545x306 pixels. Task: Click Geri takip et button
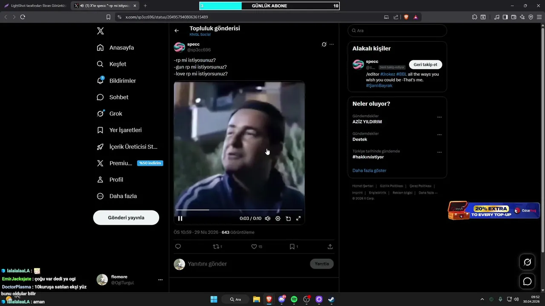click(x=426, y=65)
